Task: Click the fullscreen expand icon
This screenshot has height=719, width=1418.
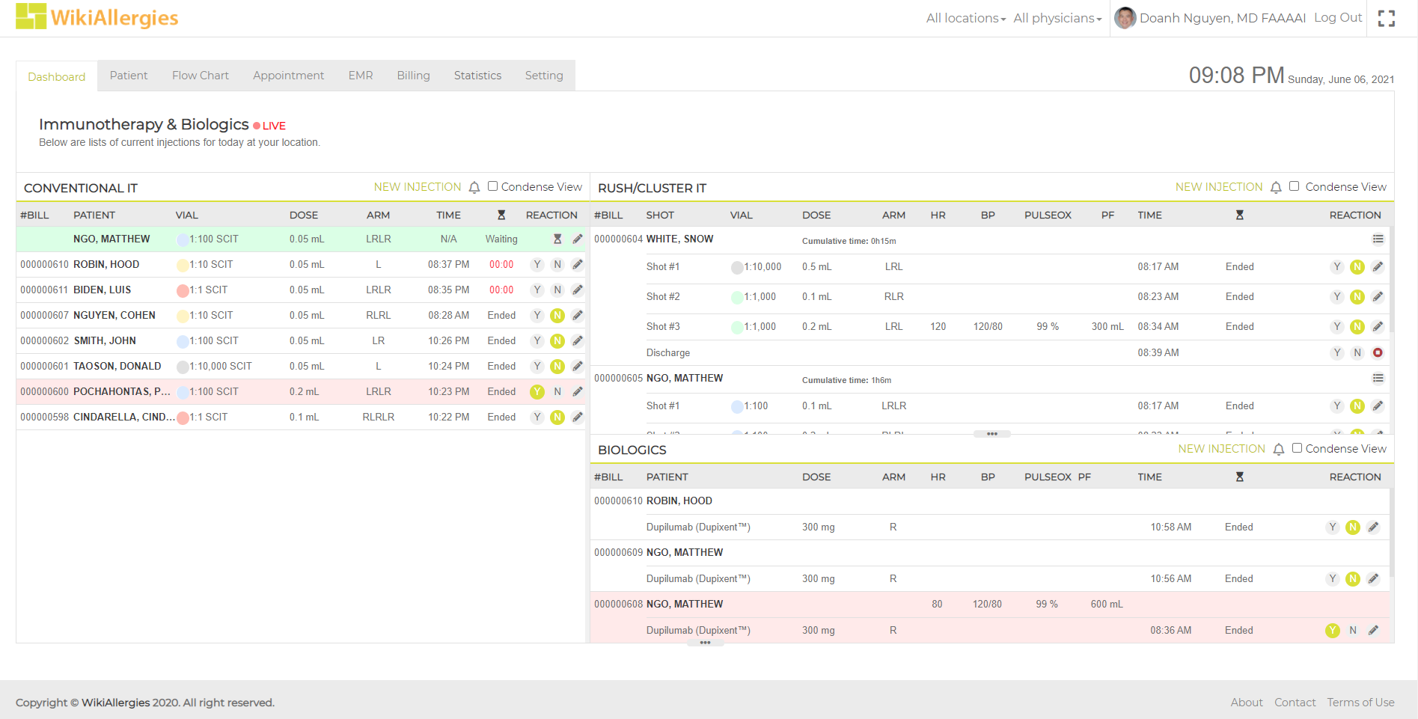Action: pyautogui.click(x=1386, y=19)
